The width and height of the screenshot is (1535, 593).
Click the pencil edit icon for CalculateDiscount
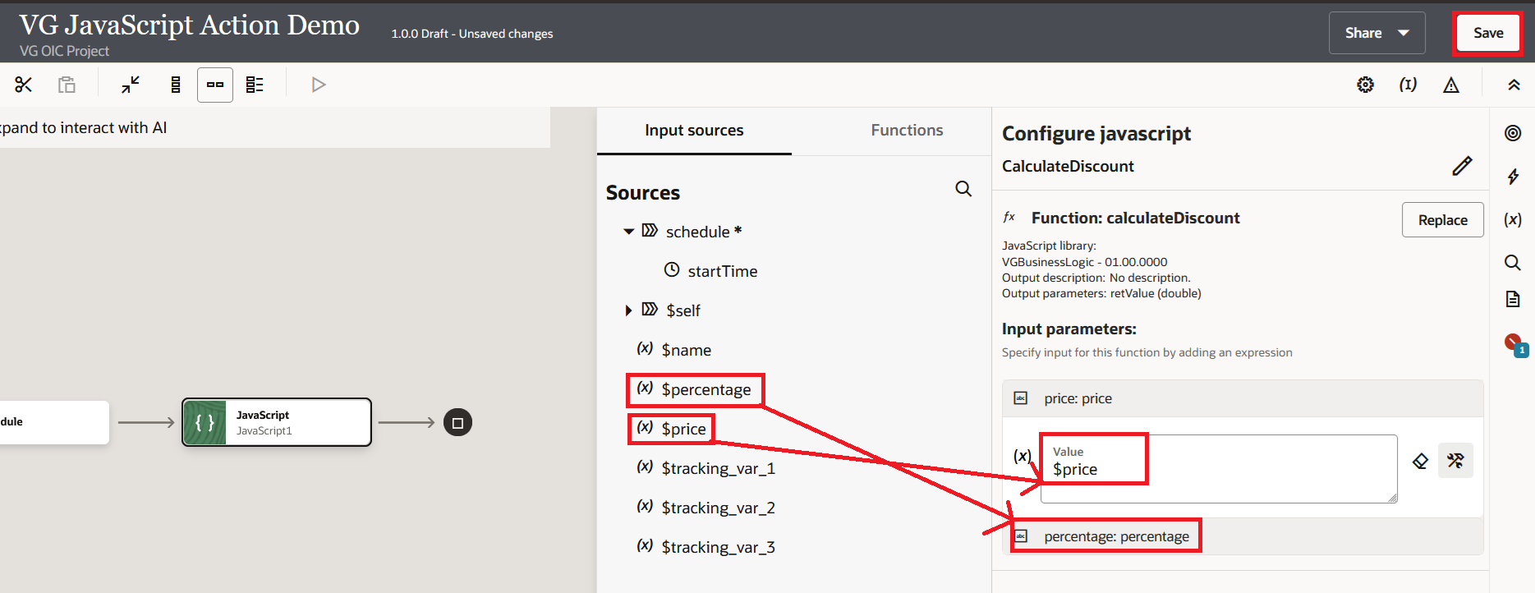point(1462,166)
